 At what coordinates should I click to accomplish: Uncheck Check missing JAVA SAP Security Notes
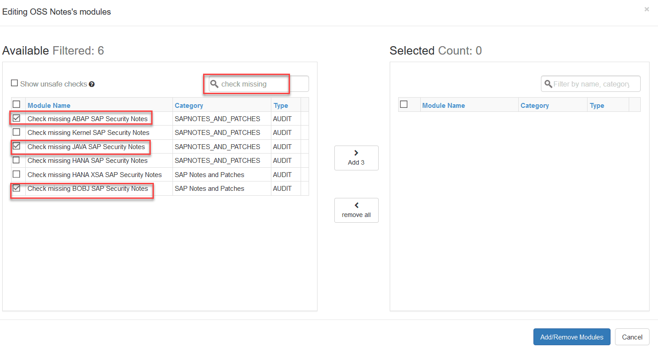[x=16, y=146]
